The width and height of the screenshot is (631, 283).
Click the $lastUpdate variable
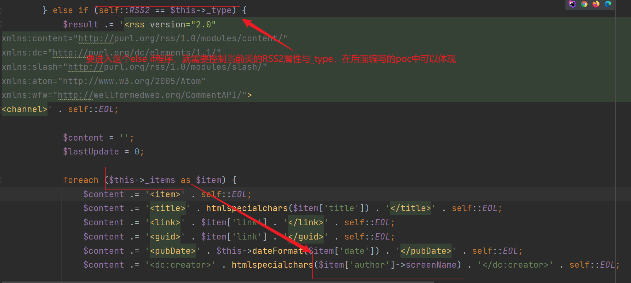point(91,152)
